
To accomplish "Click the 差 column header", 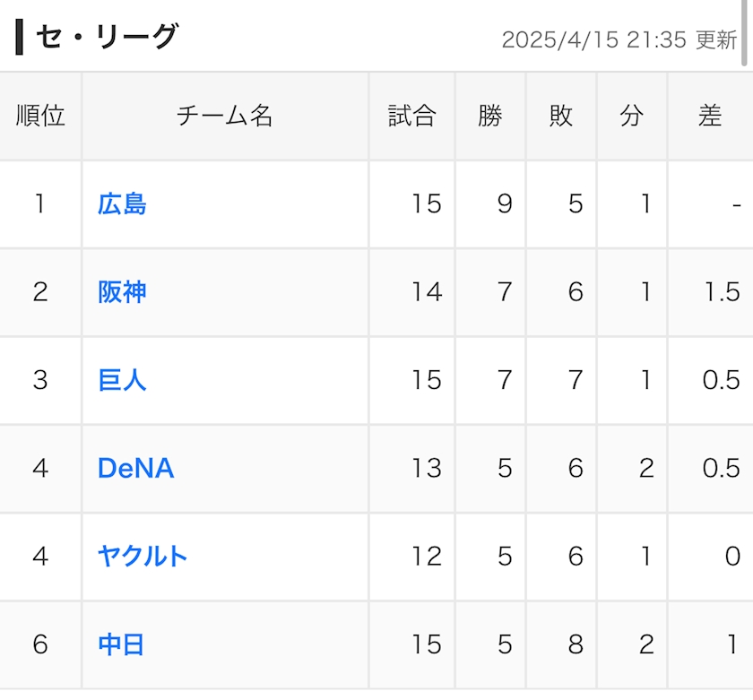I will coord(710,116).
